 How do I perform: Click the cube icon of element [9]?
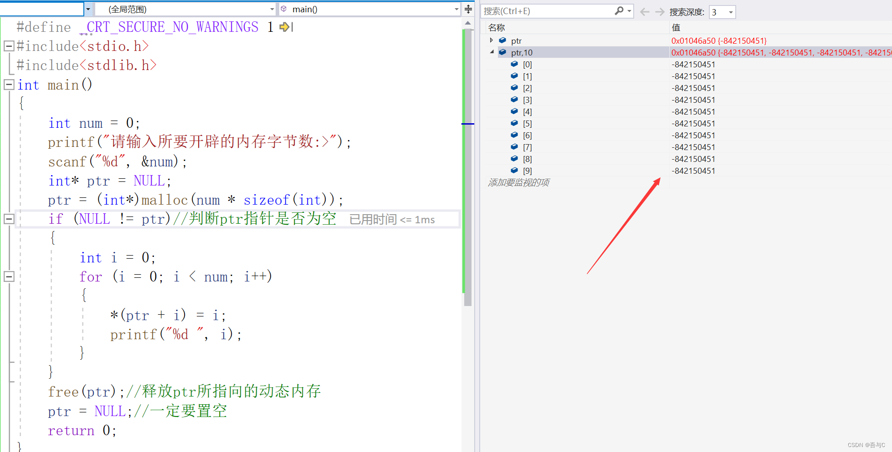click(514, 171)
